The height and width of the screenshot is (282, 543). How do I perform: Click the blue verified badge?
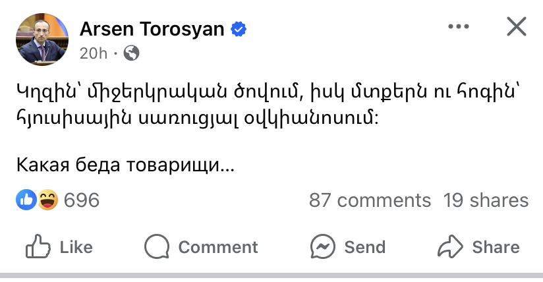(x=239, y=28)
